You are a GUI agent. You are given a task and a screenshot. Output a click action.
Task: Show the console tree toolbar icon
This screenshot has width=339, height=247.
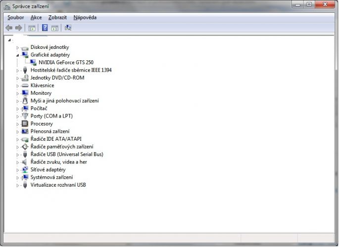[x=32, y=28]
